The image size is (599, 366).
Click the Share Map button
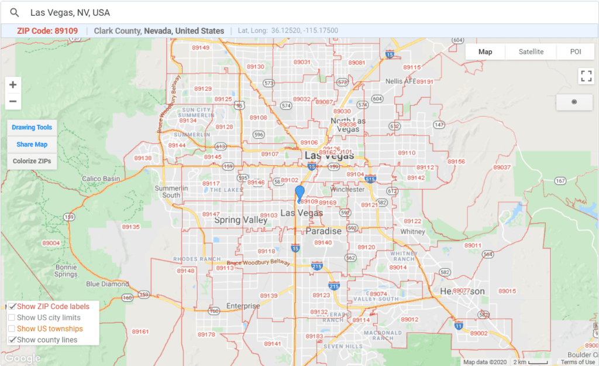coord(32,144)
